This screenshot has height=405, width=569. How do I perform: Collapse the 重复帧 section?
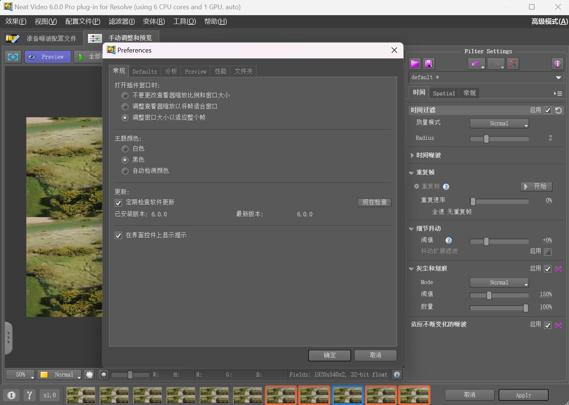coord(411,173)
